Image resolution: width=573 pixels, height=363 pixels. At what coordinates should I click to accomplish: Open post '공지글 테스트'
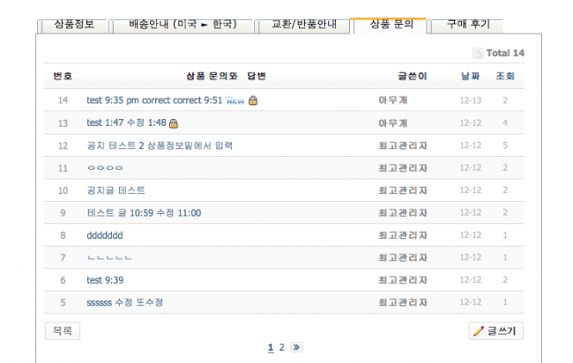pos(115,190)
